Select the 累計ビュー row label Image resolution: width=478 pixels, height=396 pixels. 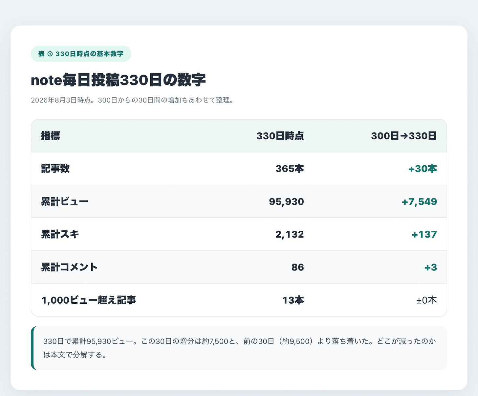(65, 201)
